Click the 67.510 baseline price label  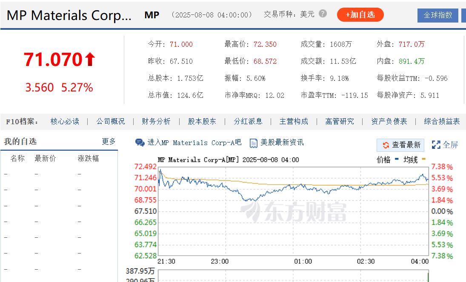(x=145, y=211)
